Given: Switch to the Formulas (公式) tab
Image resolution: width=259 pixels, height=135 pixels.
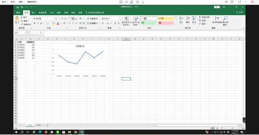Looking at the screenshot, I should (52, 13).
